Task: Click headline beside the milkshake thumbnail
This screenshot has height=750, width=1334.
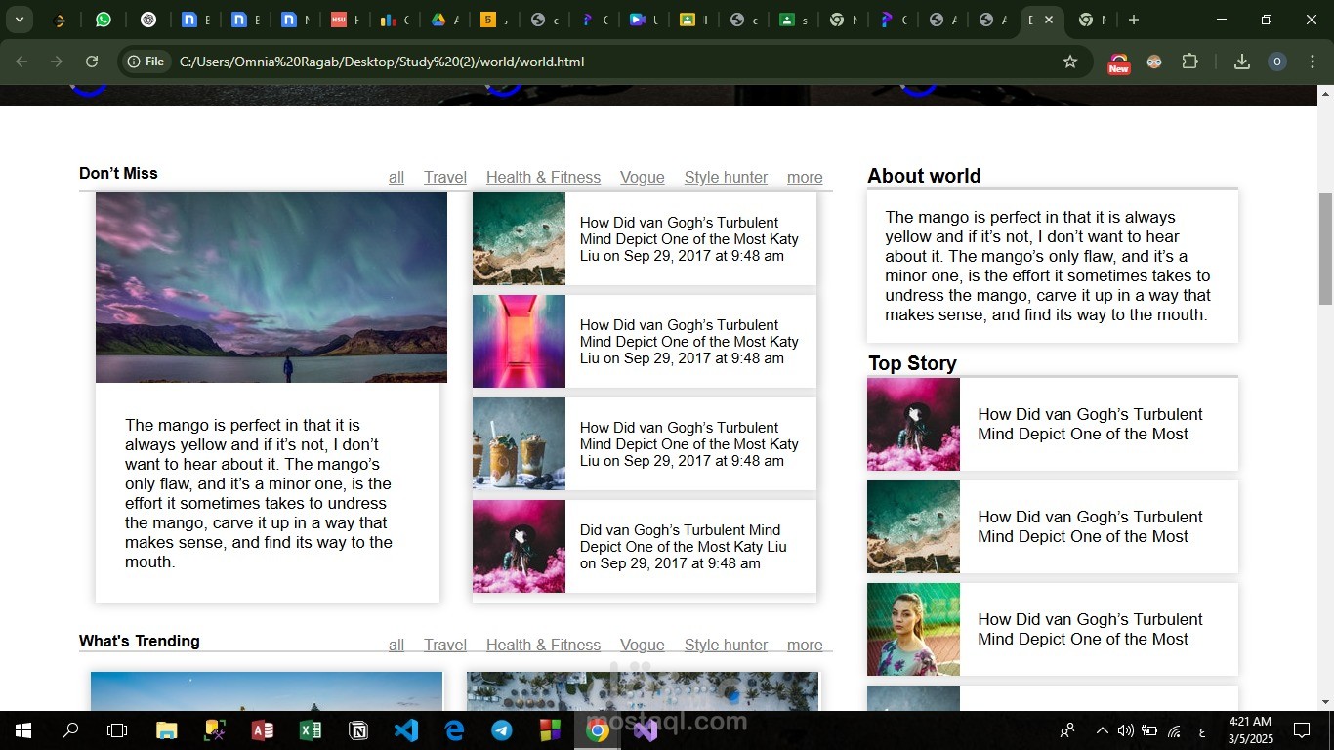Action: 689,443
